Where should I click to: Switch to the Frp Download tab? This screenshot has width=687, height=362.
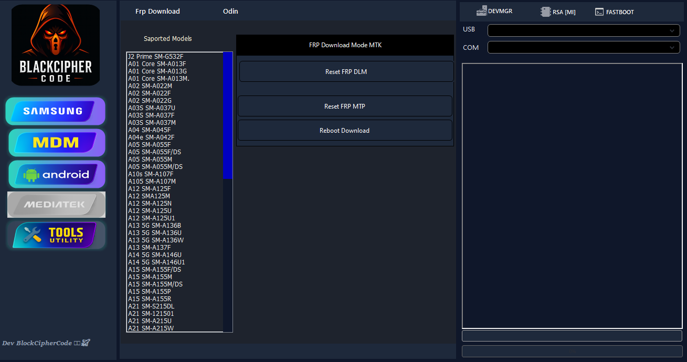(x=157, y=11)
